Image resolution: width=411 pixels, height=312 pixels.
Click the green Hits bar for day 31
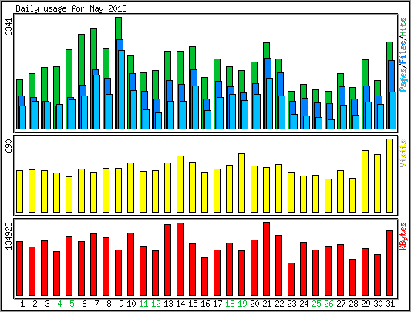(x=389, y=51)
